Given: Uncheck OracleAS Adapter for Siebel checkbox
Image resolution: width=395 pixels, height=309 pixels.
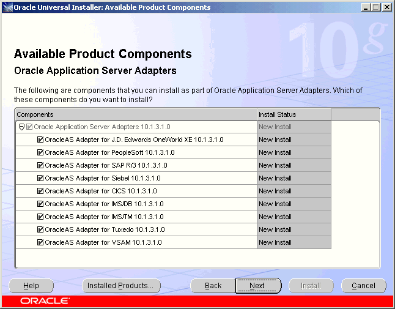Looking at the screenshot, I should [40, 178].
